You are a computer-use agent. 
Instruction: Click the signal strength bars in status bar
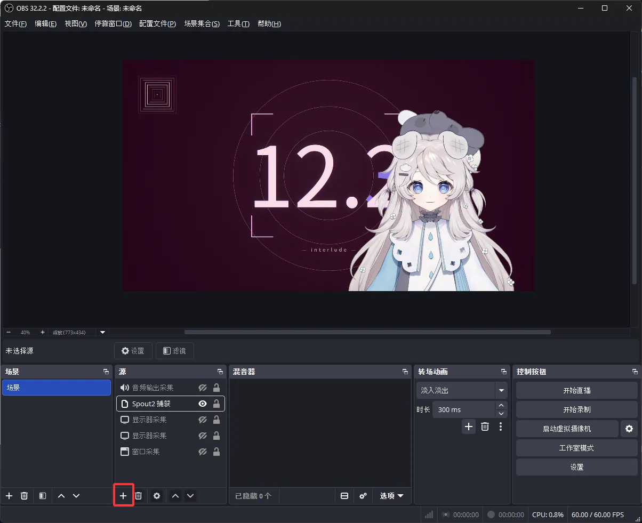coord(429,515)
